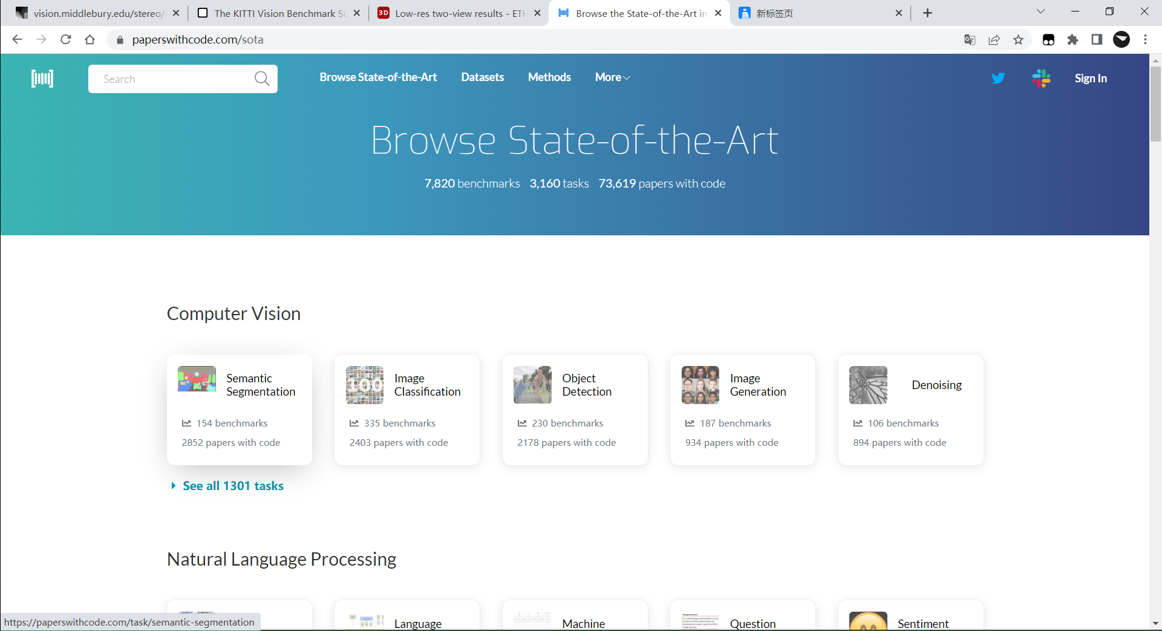Open the Chrome profile avatar
1162x631 pixels.
tap(1121, 40)
